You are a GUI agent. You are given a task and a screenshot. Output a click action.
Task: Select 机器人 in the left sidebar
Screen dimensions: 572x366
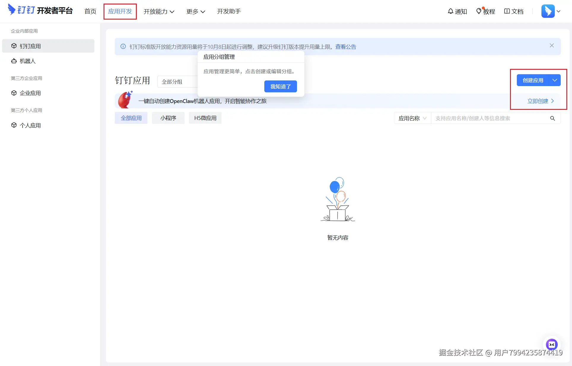pyautogui.click(x=28, y=61)
